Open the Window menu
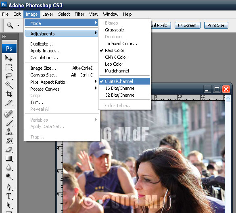This screenshot has width=236, height=213. point(111,14)
